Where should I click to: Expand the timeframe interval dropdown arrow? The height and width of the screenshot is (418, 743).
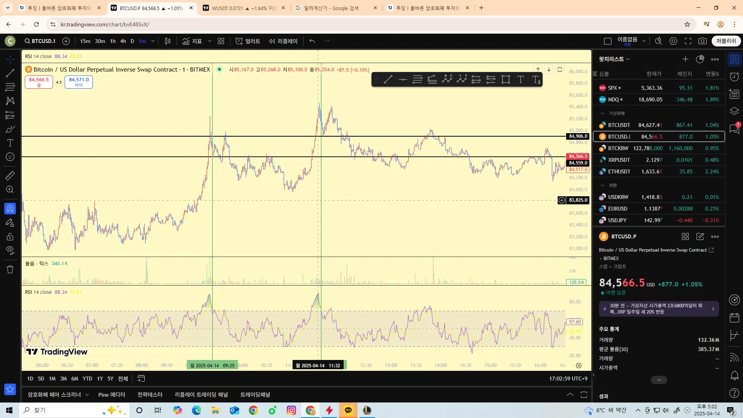tap(153, 41)
